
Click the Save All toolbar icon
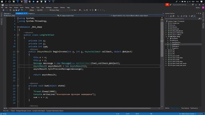[19, 10]
